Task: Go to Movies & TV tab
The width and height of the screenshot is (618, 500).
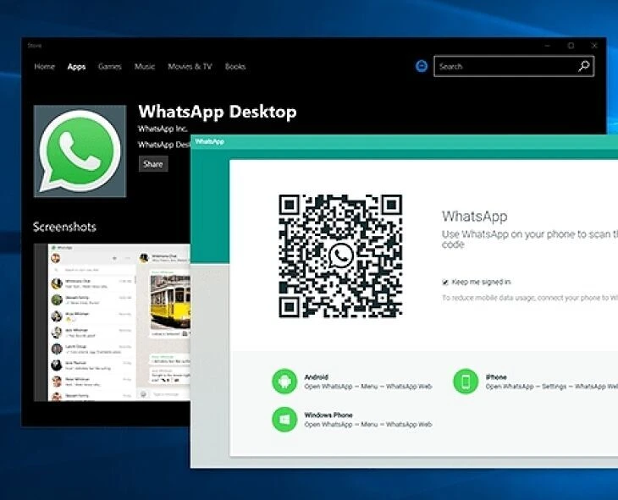Action: (190, 67)
